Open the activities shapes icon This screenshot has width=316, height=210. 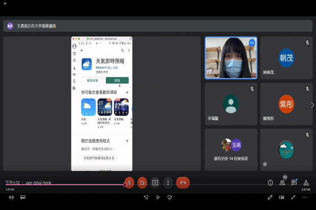306,183
